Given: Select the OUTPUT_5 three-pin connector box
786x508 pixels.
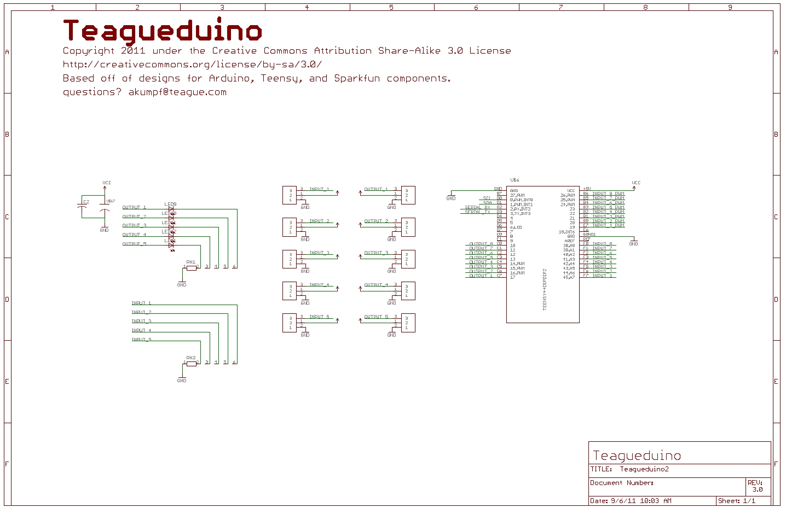Looking at the screenshot, I should 408,323.
